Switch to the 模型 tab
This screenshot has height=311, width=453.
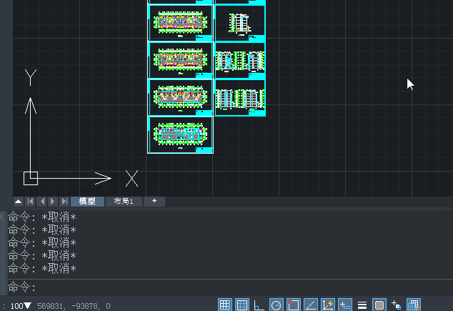(87, 202)
